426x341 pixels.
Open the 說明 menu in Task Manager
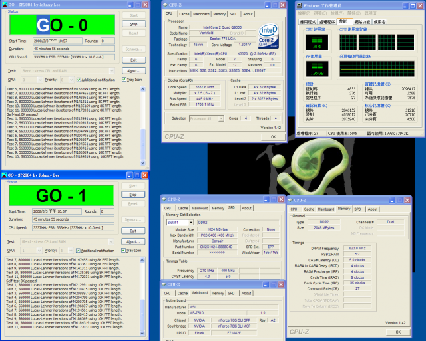pyautogui.click(x=371, y=13)
